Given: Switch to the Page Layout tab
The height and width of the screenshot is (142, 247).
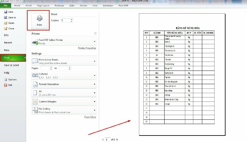Looking at the screenshot, I should pos(43,6).
